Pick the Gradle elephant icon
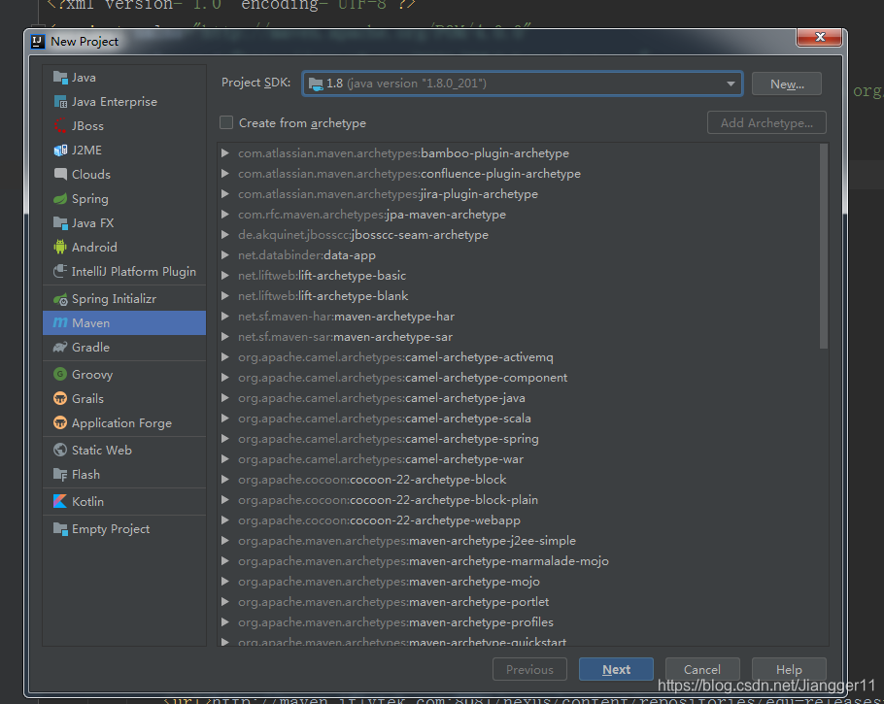 tap(60, 347)
